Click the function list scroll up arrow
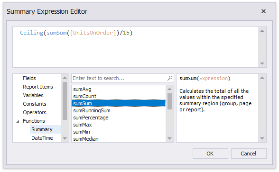Viewport: 279px width, 172px height. tap(169, 89)
